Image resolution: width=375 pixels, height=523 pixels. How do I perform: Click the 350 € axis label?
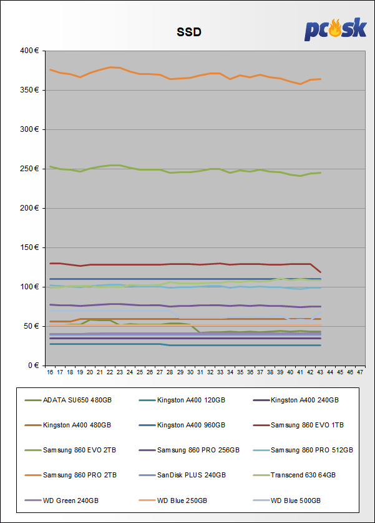pos(29,90)
